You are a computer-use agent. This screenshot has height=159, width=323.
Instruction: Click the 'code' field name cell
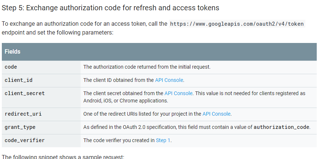(11, 67)
